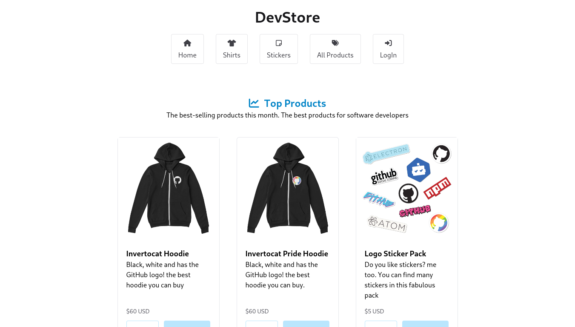The height and width of the screenshot is (327, 575).
Task: Click the Stickers sticky-note icon
Action: (x=279, y=43)
